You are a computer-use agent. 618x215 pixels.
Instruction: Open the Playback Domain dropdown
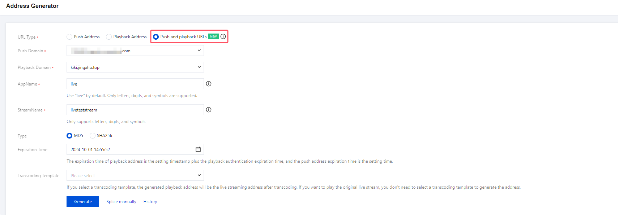point(199,67)
